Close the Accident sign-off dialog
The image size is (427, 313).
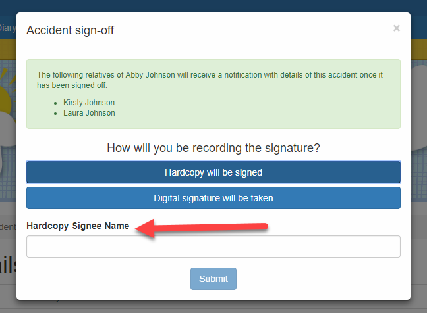click(x=396, y=28)
